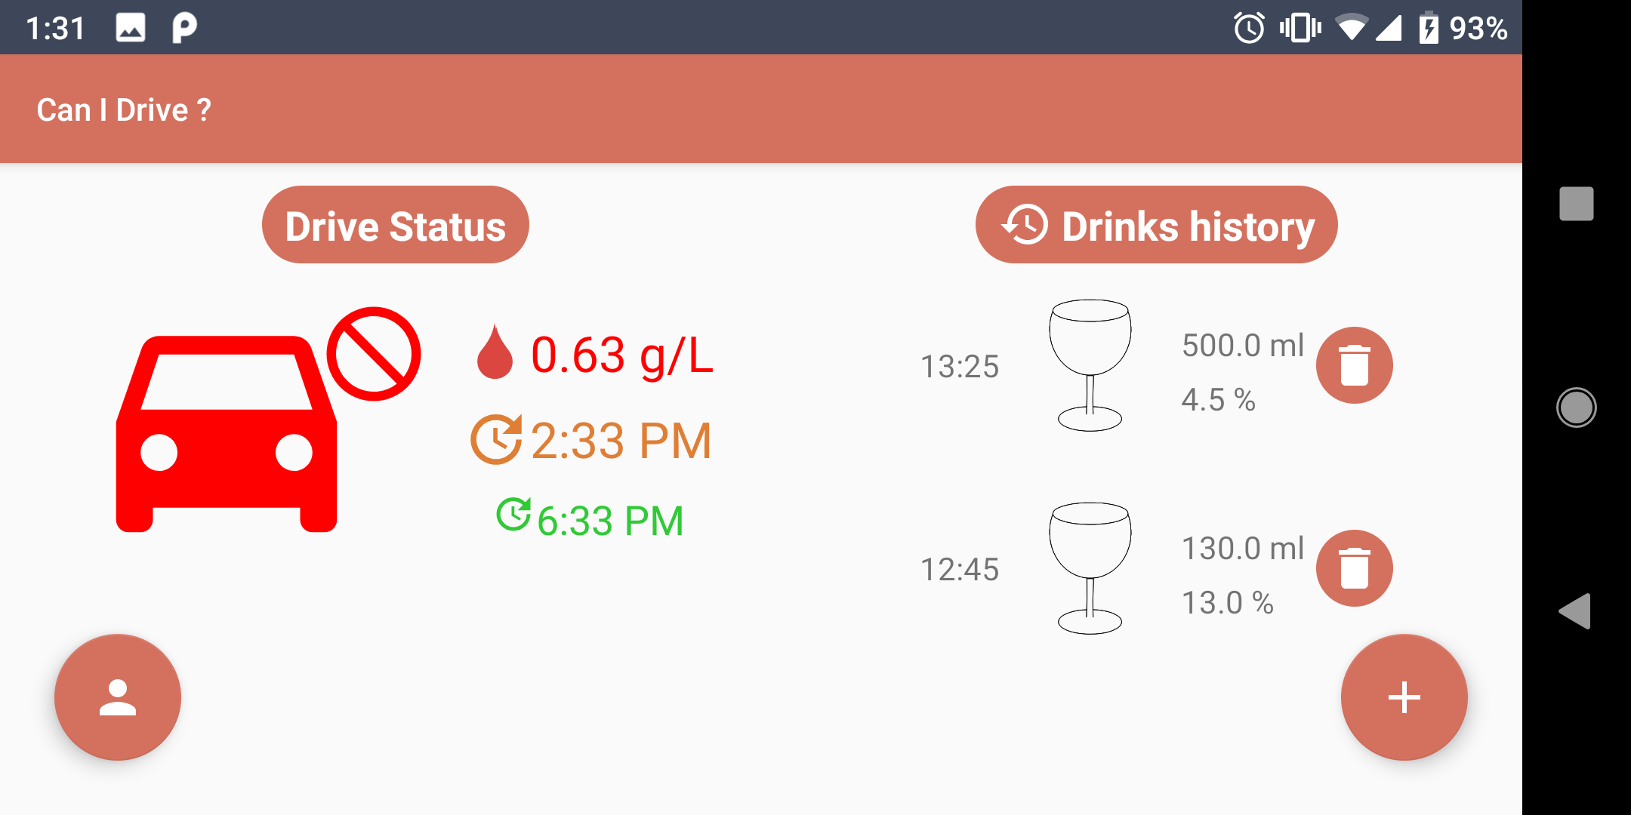Tap the 6:33 PM sober time

click(610, 521)
